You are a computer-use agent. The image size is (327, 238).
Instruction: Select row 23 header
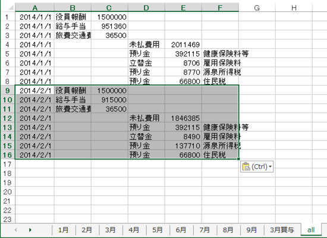pyautogui.click(x=8, y=220)
